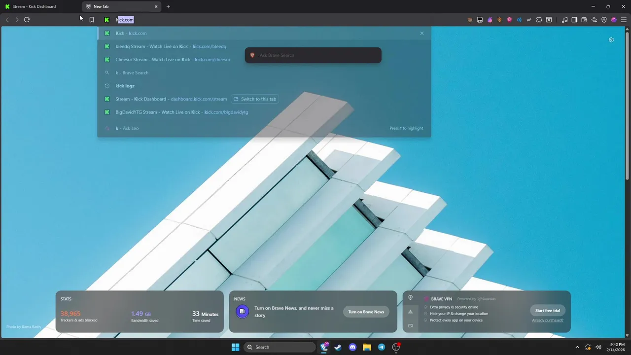Click the blue sound-wave extension icon
Image resolution: width=631 pixels, height=355 pixels.
pos(519,20)
